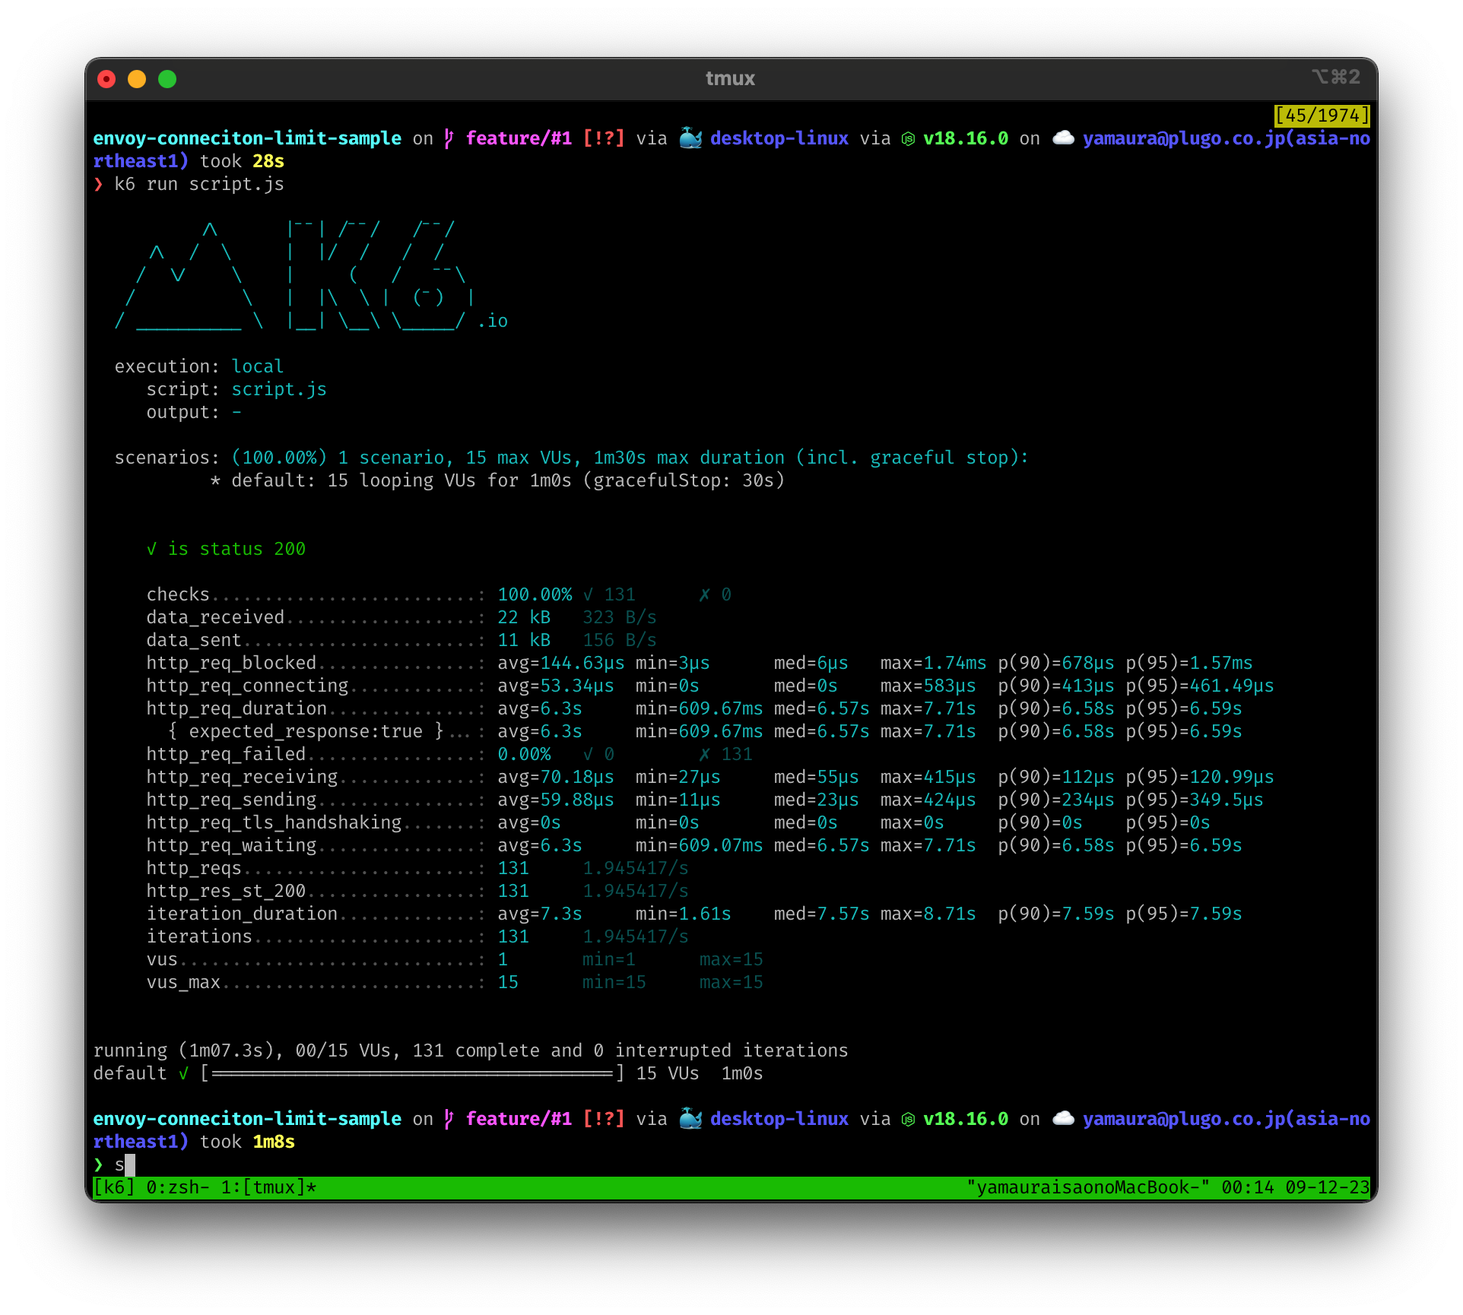Click the tmux window title text

(730, 78)
